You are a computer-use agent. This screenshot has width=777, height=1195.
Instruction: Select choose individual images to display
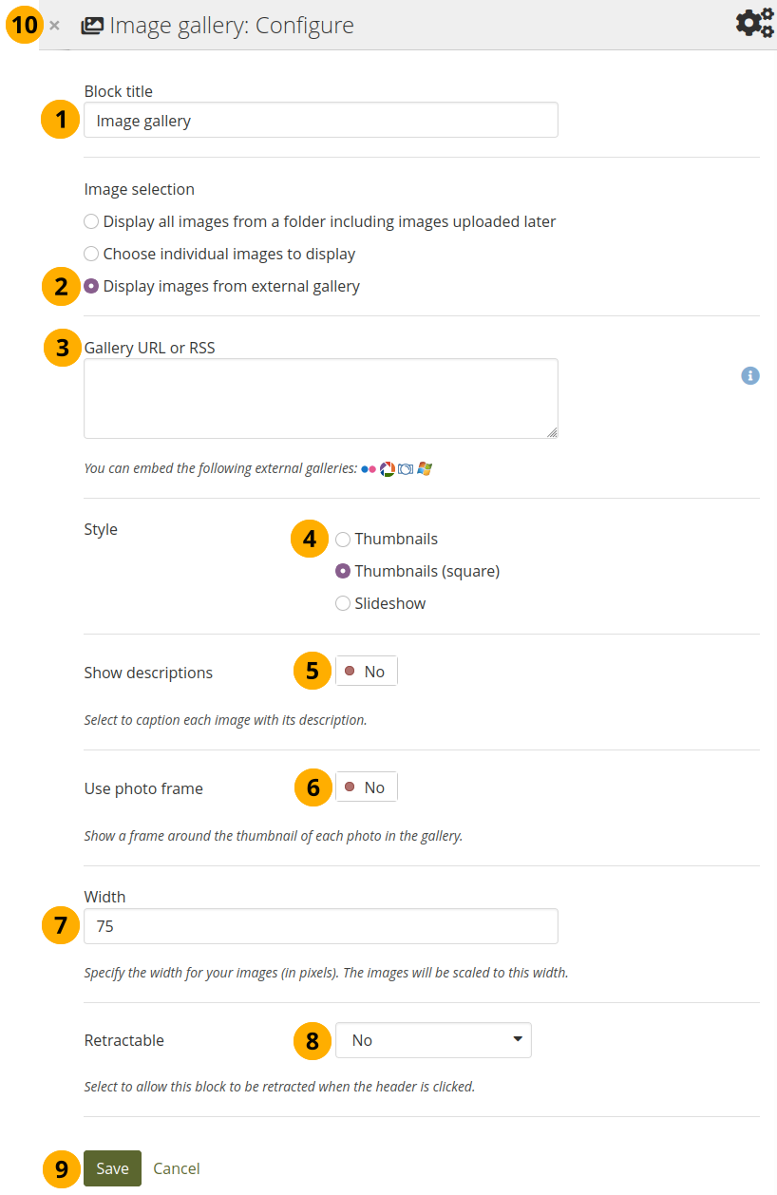(x=91, y=255)
